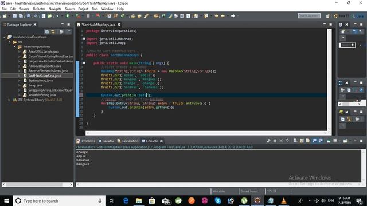The image size is (367, 206).
Task: Click the Run External Tools icon with red toolbox
Action: 78,16
